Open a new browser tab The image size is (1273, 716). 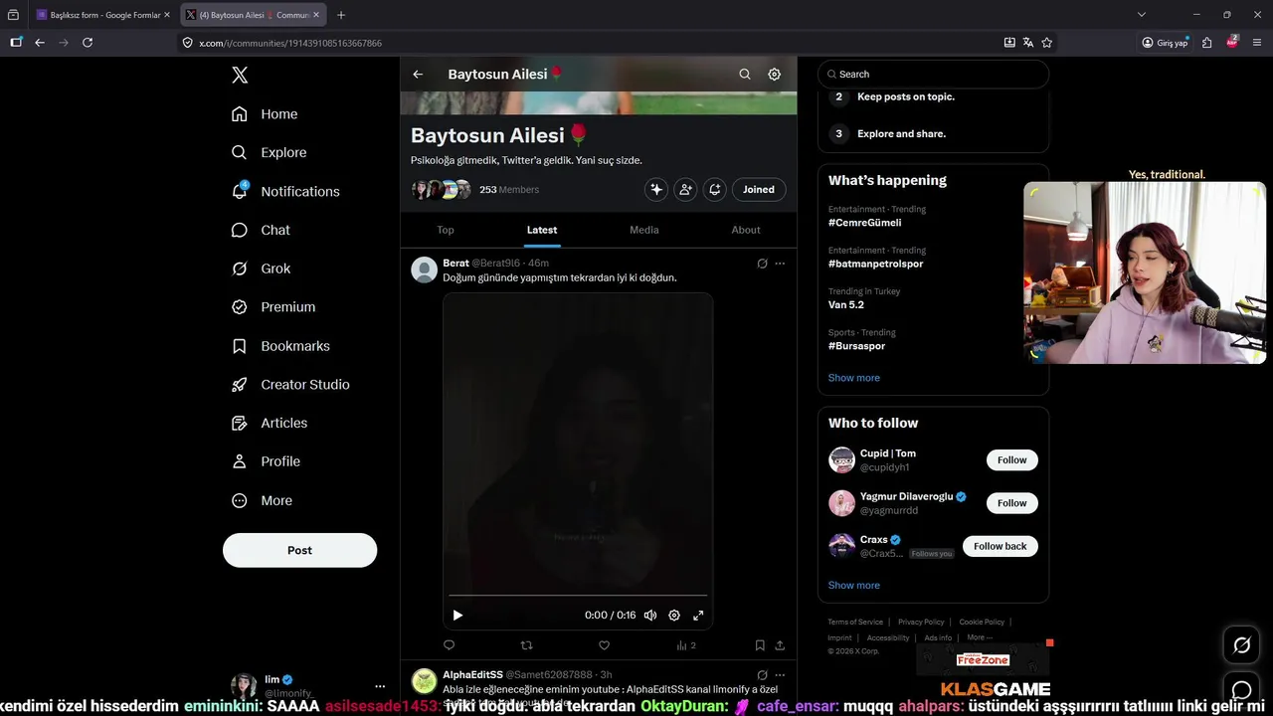pos(341,15)
